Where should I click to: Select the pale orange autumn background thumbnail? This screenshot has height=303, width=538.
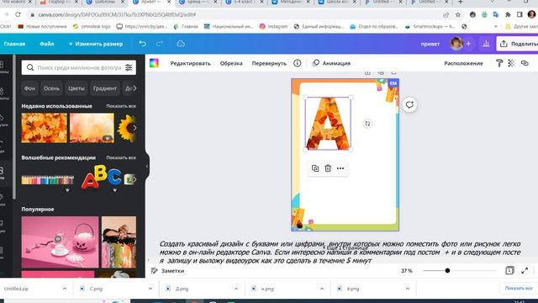point(92,128)
